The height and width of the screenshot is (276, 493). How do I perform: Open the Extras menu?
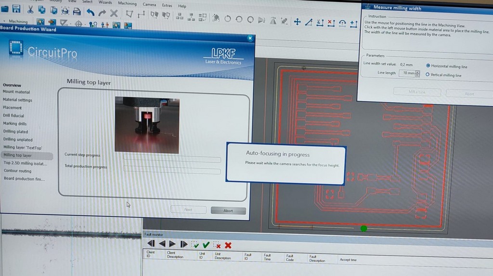click(x=167, y=5)
